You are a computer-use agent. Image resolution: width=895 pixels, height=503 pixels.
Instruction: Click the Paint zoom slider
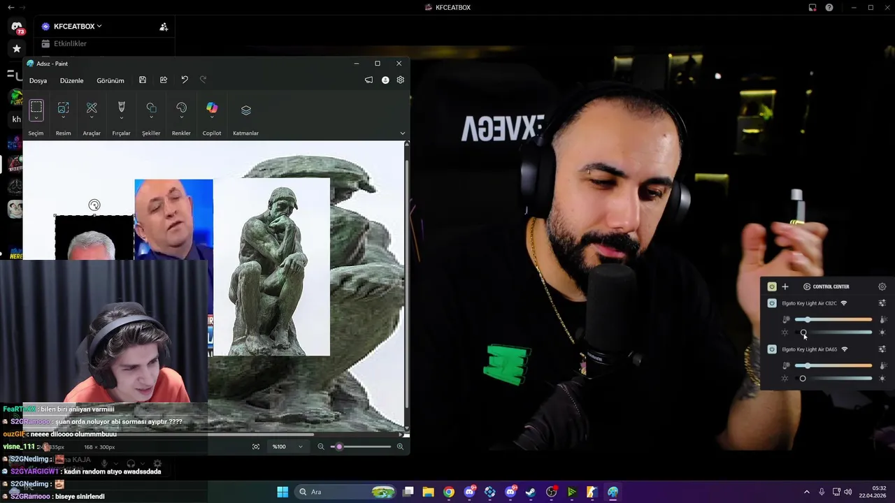(360, 446)
